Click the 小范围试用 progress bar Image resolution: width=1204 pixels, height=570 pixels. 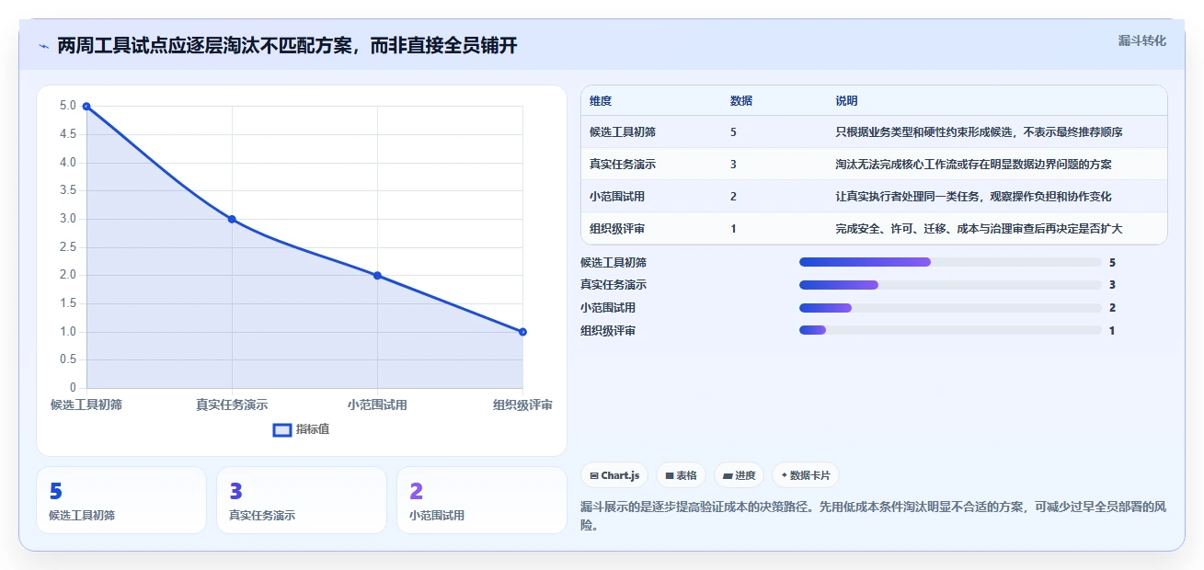950,308
